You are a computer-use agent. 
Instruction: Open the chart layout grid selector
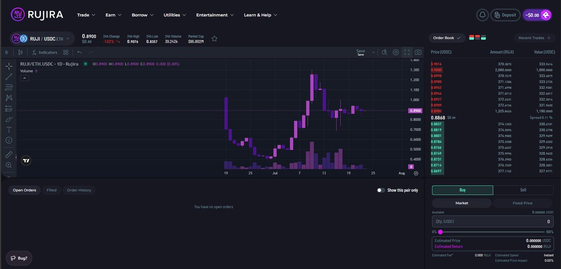tap(66, 53)
